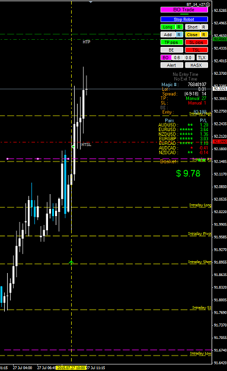
Task: Click the blue Stop Robot button
Action: pos(184,20)
